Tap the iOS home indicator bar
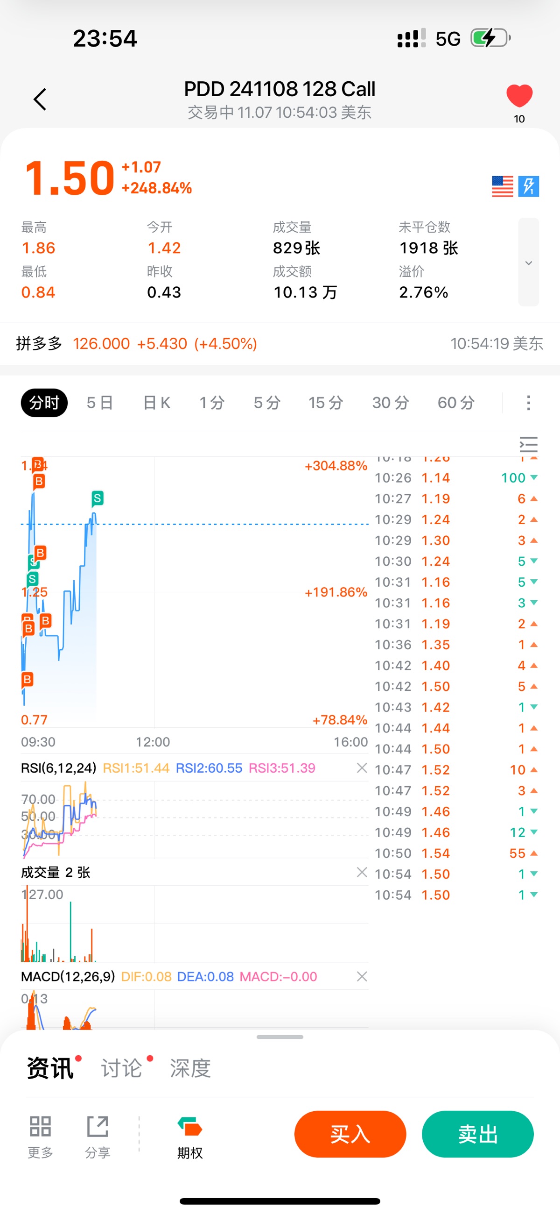Image resolution: width=560 pixels, height=1215 pixels. 280,1201
